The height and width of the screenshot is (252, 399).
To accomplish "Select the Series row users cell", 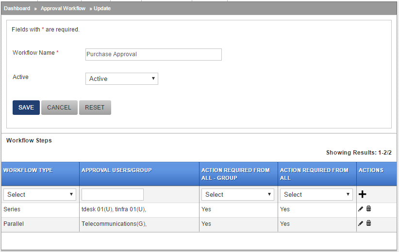I will tap(139, 209).
